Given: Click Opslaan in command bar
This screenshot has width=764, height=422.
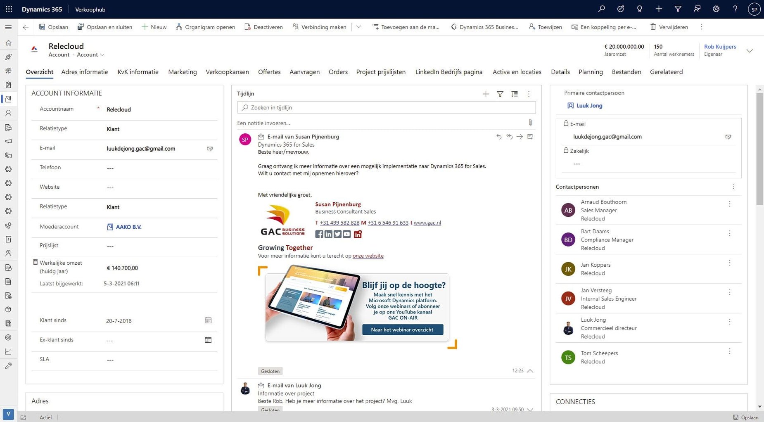Looking at the screenshot, I should [54, 27].
